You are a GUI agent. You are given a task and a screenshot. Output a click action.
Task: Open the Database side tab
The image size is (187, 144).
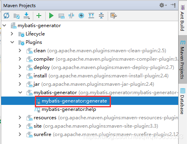pyautogui.click(x=183, y=101)
